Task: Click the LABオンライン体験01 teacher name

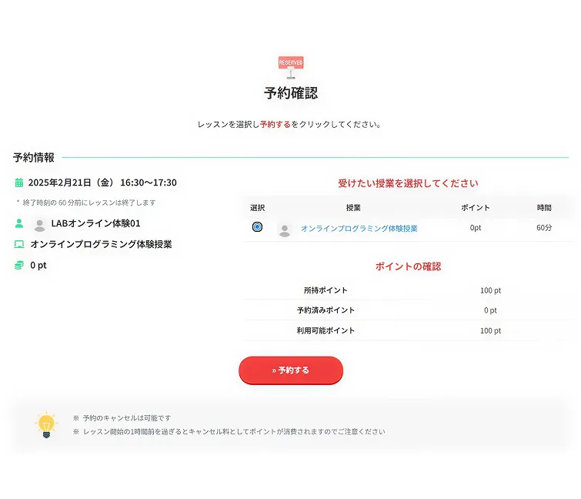Action: click(95, 223)
